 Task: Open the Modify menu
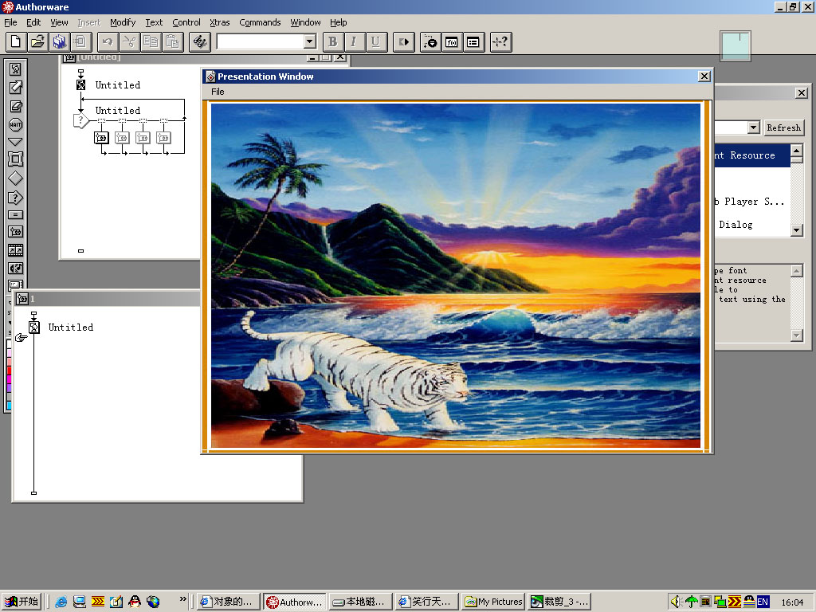coord(123,22)
